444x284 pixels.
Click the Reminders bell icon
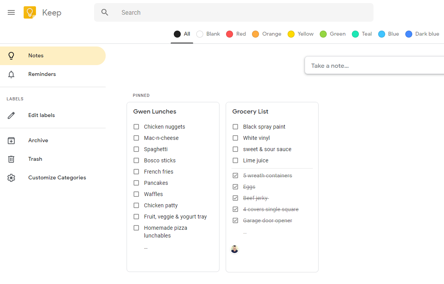click(x=11, y=74)
